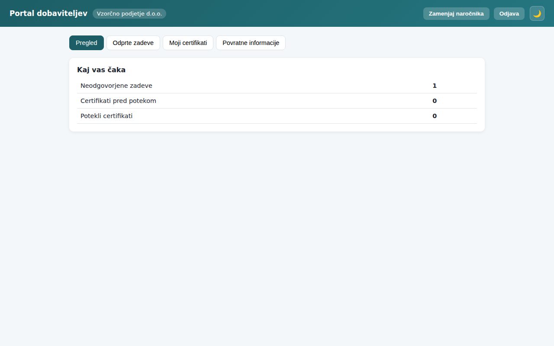This screenshot has height=346, width=554.
Task: Open the Moji certifikati tab
Action: click(x=188, y=43)
